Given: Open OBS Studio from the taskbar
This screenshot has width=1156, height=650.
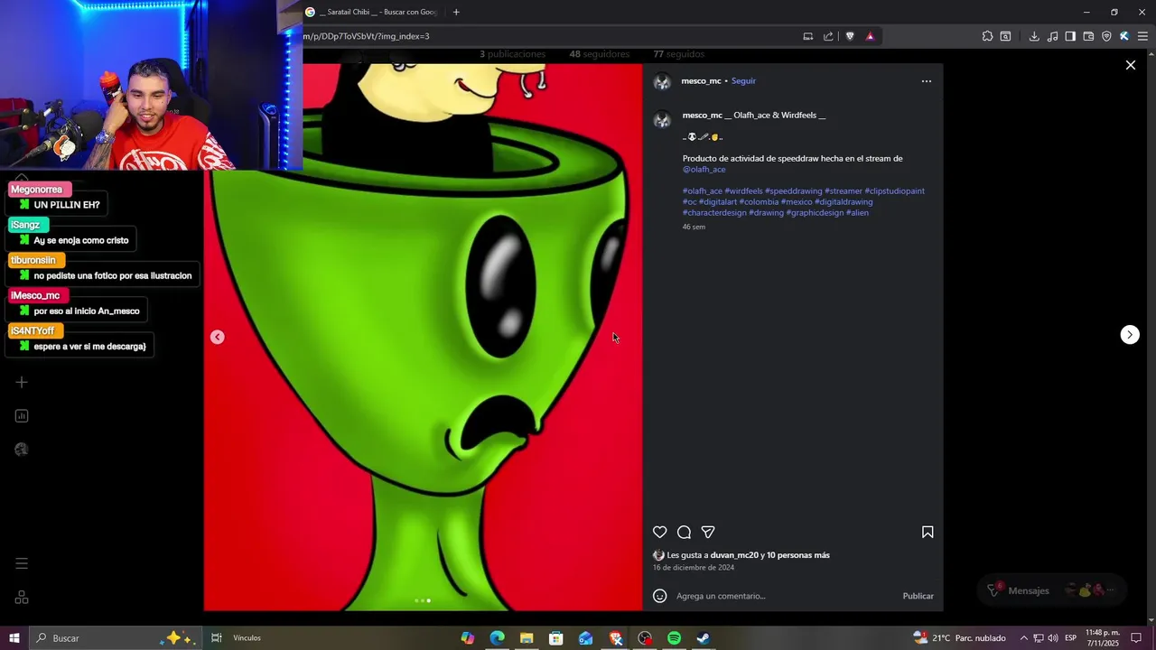Looking at the screenshot, I should pos(645,638).
